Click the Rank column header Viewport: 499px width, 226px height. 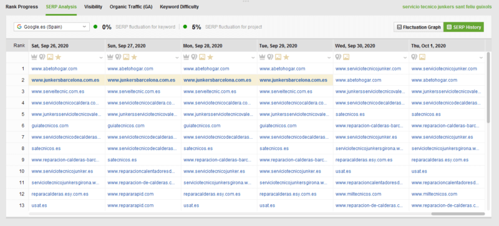[x=19, y=46]
